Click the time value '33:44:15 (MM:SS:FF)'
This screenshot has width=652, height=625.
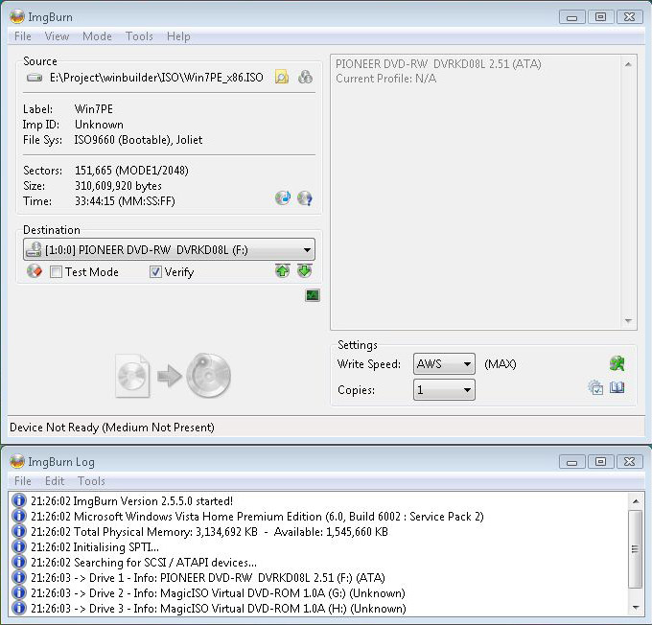[125, 201]
